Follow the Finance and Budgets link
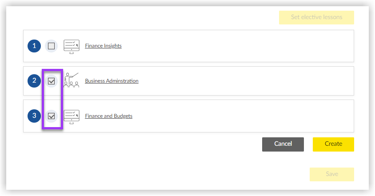The image size is (375, 196). 108,116
